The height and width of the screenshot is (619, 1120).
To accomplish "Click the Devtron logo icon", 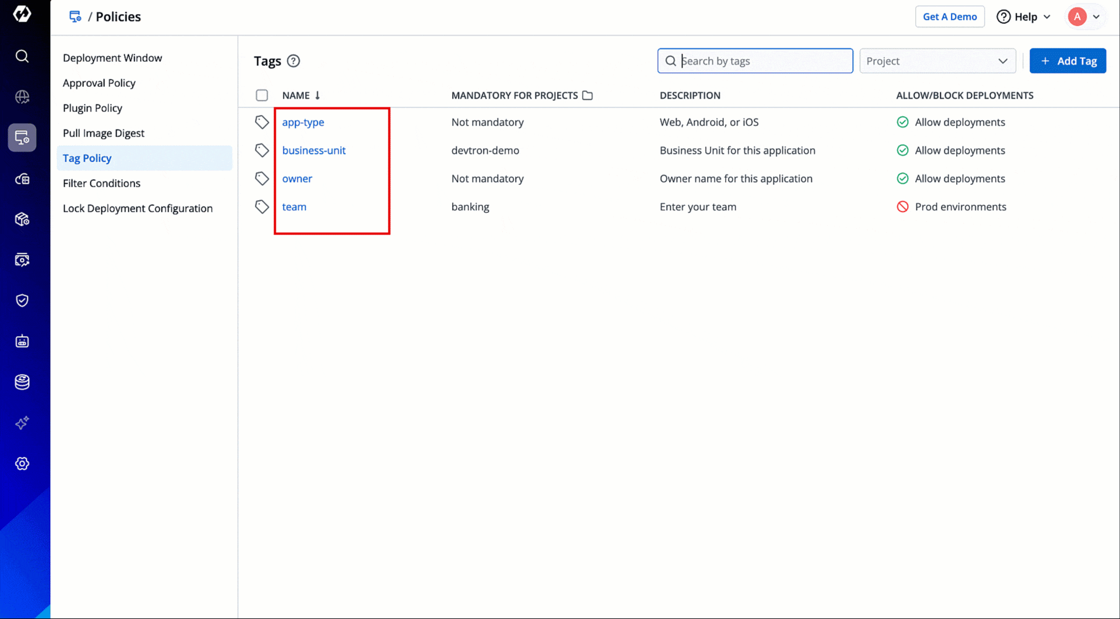I will point(22,14).
